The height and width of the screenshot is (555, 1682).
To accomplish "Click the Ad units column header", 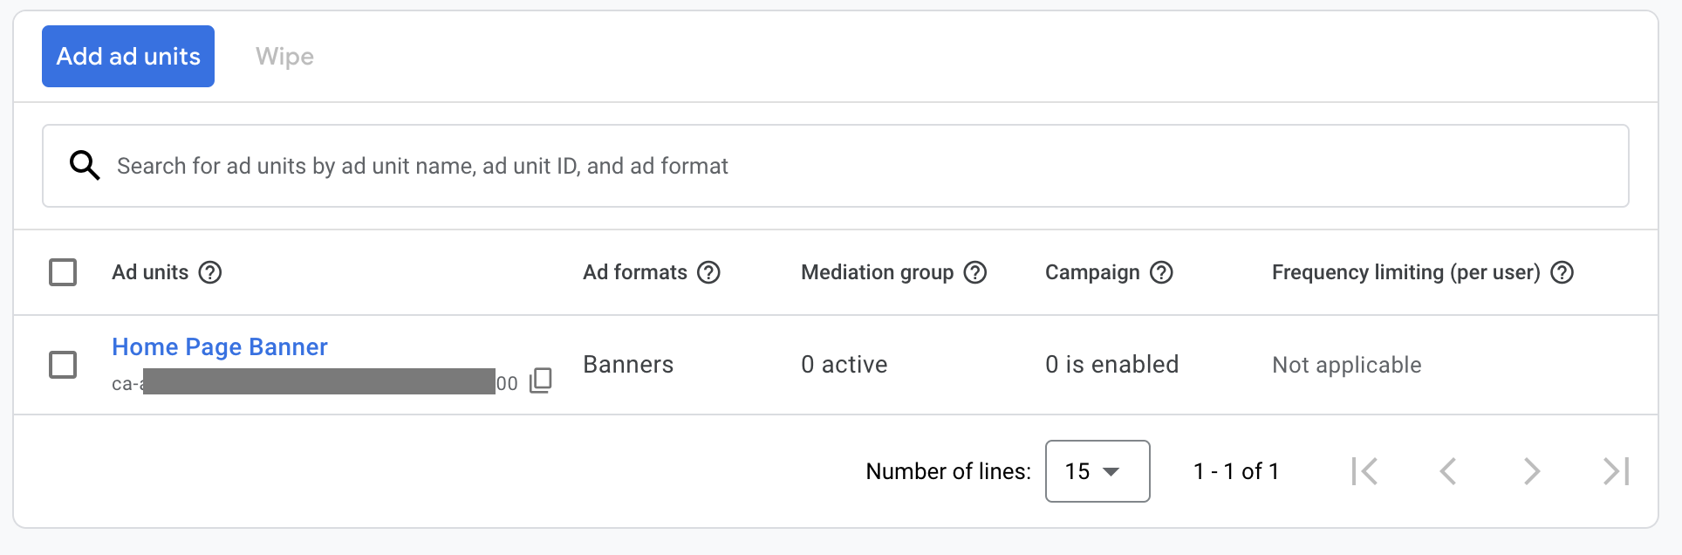I will [x=150, y=272].
